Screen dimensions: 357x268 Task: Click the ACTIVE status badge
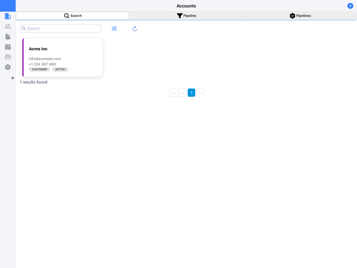click(60, 69)
